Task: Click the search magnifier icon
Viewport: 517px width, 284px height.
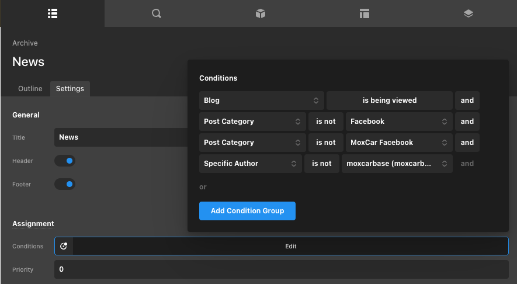Action: click(156, 13)
